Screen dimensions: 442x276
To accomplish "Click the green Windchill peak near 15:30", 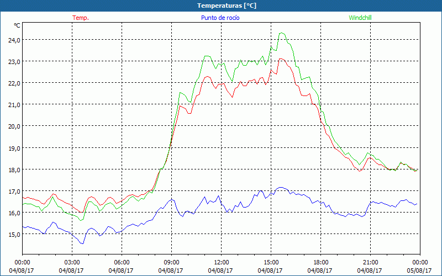I will pyautogui.click(x=282, y=33).
